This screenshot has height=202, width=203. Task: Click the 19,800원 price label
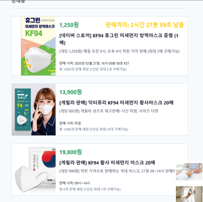click(x=71, y=152)
